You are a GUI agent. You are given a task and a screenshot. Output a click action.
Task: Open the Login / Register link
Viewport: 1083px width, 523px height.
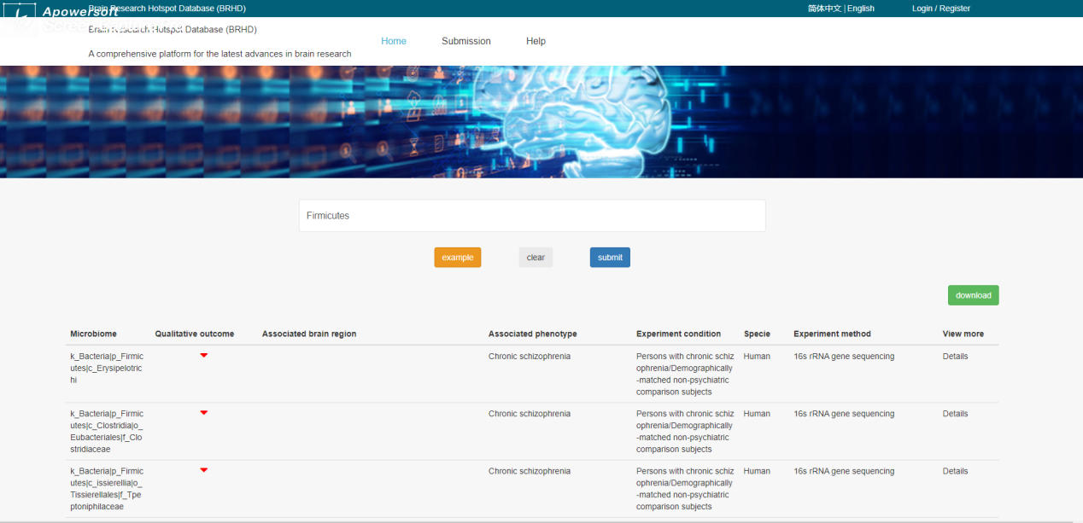click(x=941, y=9)
